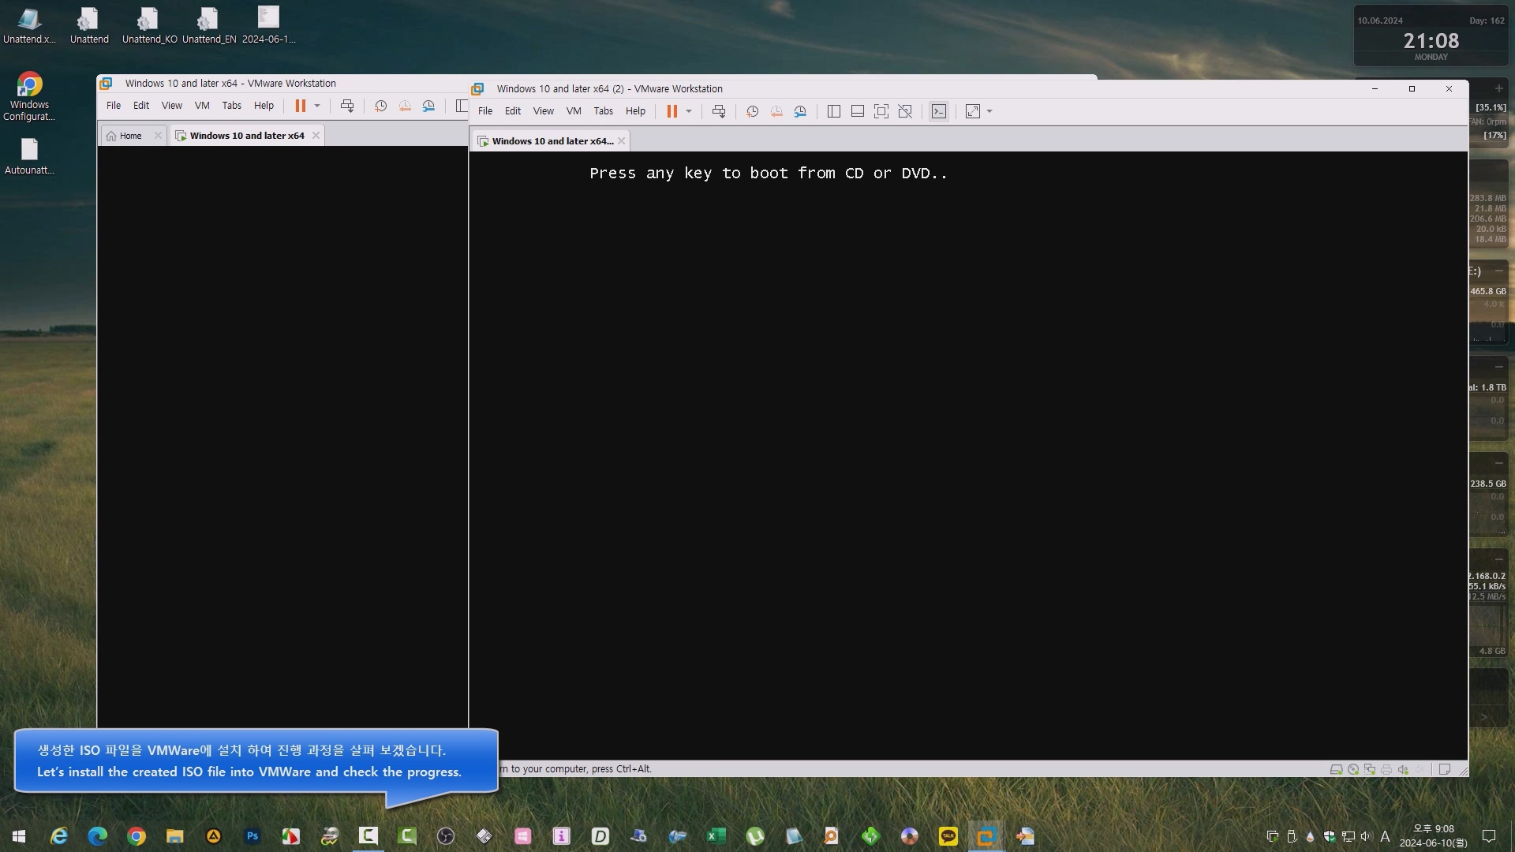The height and width of the screenshot is (852, 1515).
Task: Close the Windows 10 and later x64... tab
Action: click(x=622, y=141)
